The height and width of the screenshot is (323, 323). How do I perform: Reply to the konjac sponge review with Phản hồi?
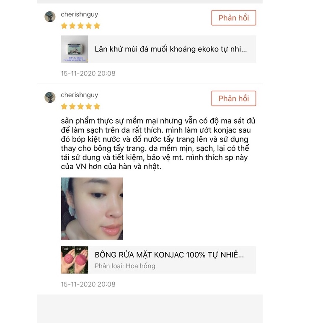click(x=234, y=98)
